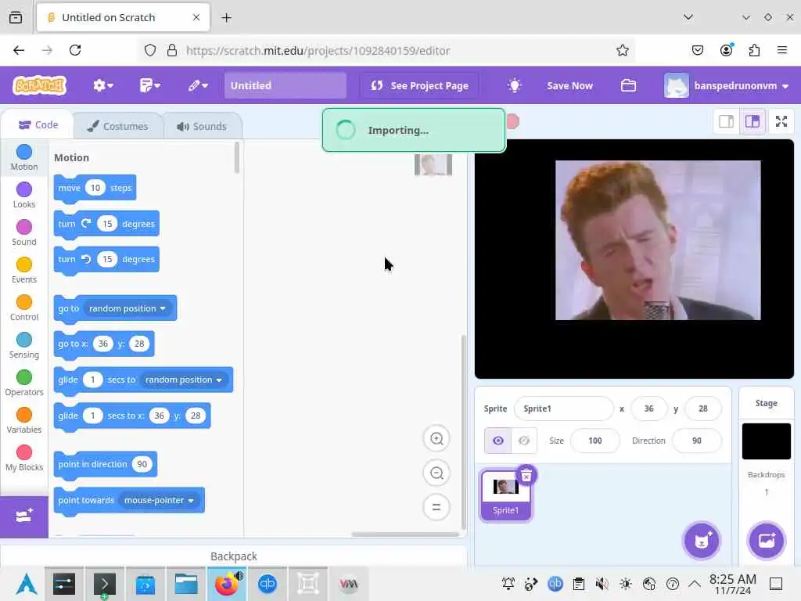The width and height of the screenshot is (801, 601).
Task: Open a new browser tab
Action: point(226,18)
